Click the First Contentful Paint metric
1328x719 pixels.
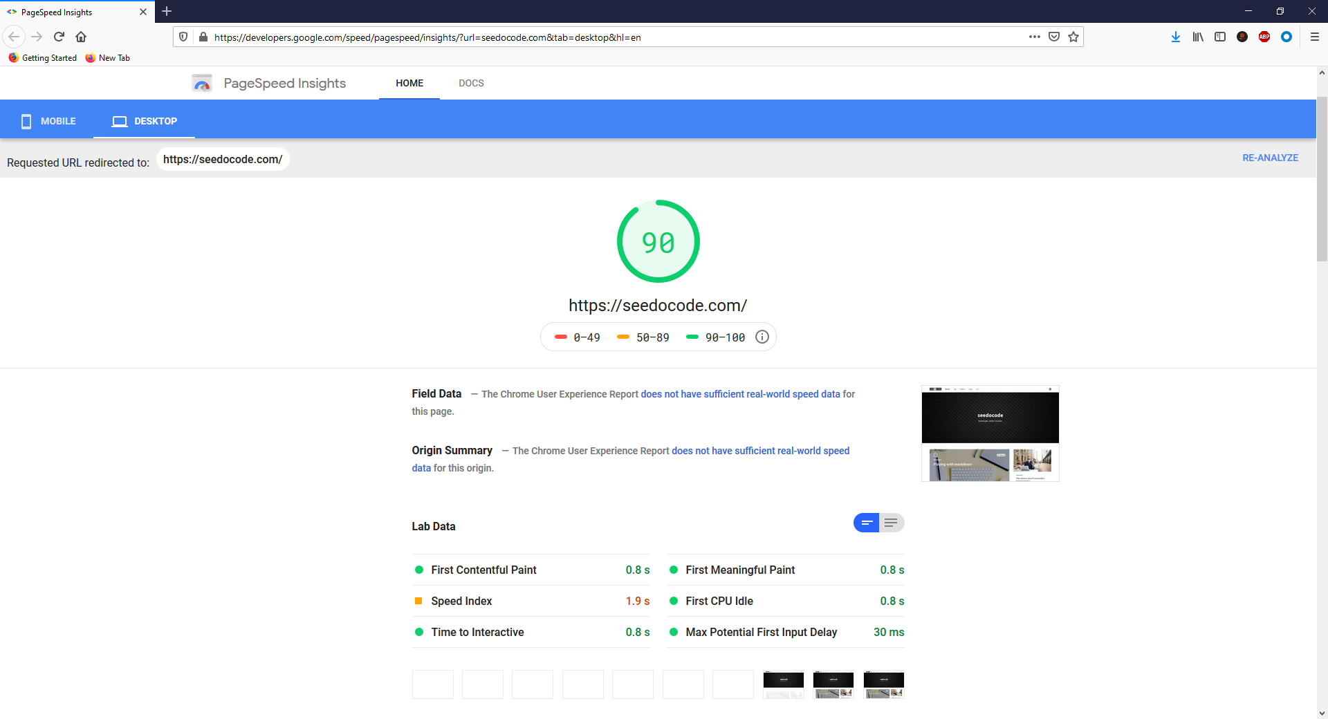click(531, 570)
